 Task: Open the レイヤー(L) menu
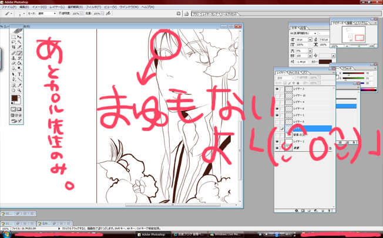(x=57, y=7)
